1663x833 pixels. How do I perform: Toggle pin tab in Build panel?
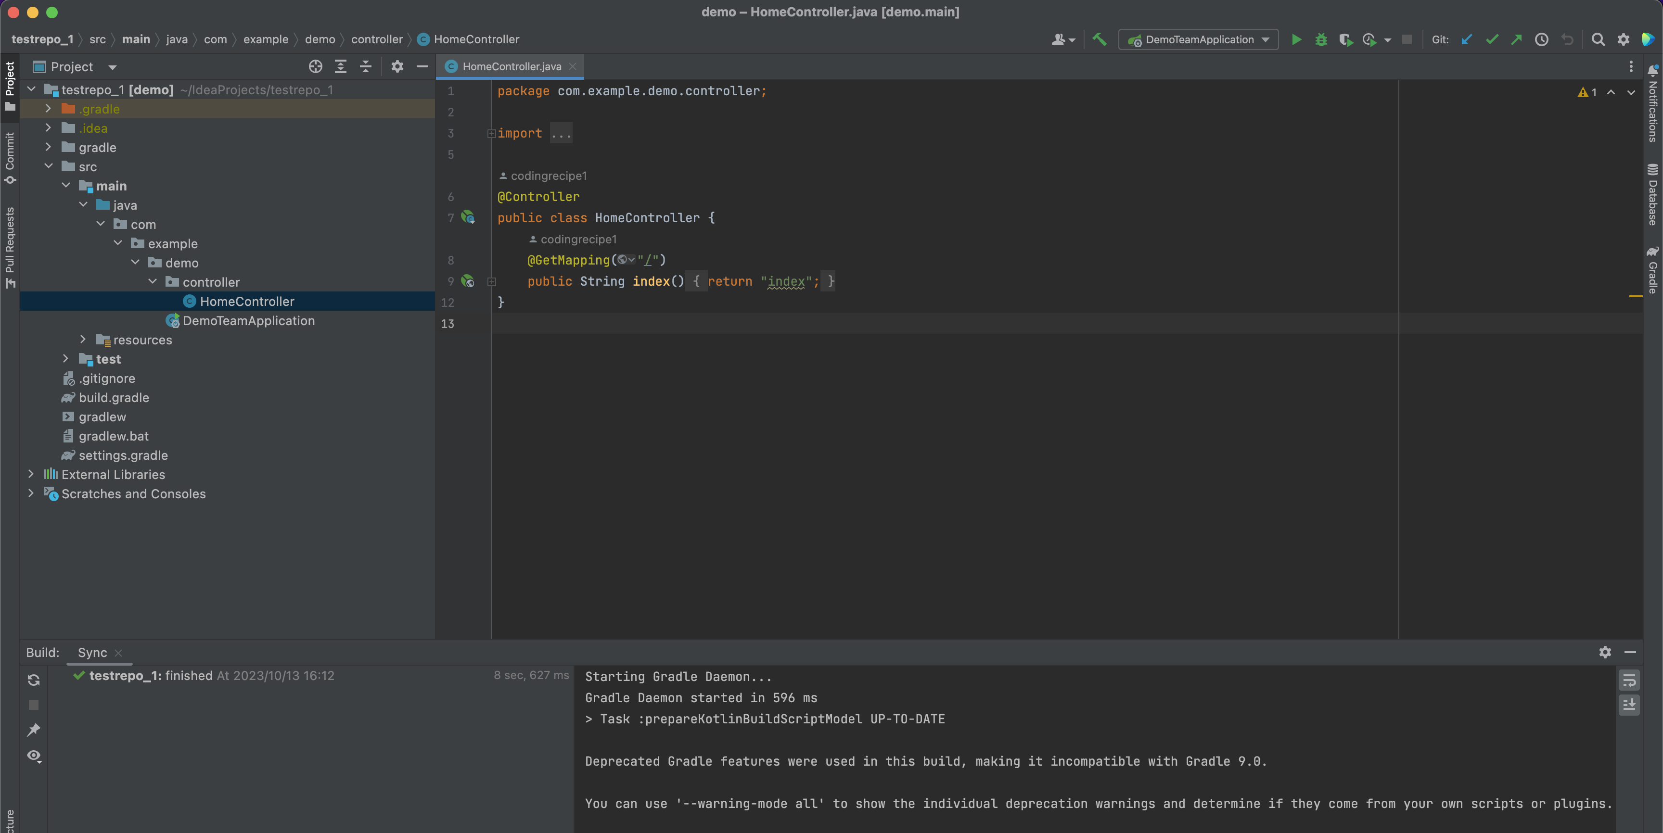point(34,730)
